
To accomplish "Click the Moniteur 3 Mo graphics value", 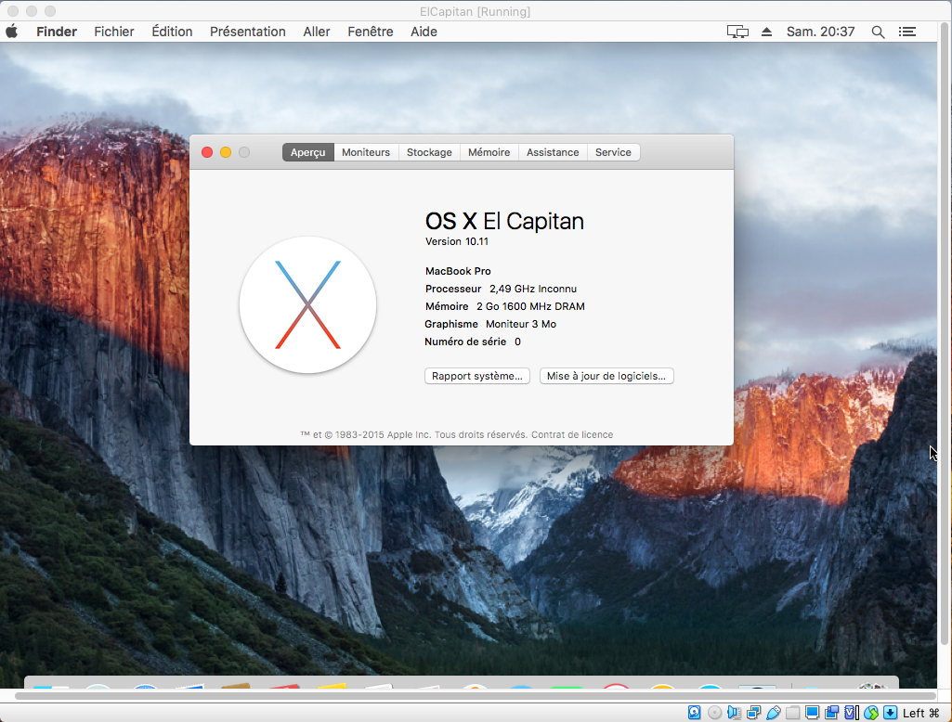I will pos(521,324).
